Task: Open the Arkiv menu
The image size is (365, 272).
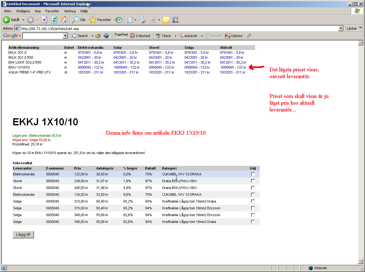Action: [x=8, y=11]
